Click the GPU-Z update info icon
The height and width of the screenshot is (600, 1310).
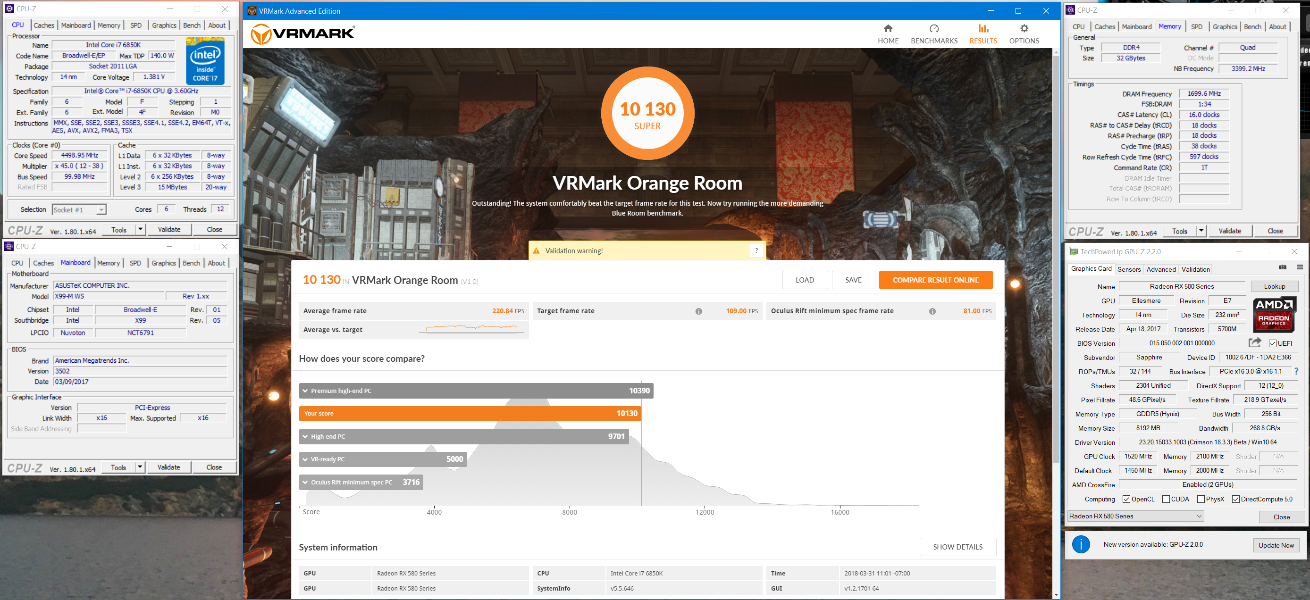pyautogui.click(x=1081, y=545)
